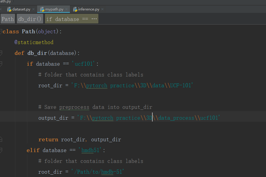The height and width of the screenshot is (177, 266).
Task: Click the 'ucf101' string literal
Action: click(x=83, y=64)
